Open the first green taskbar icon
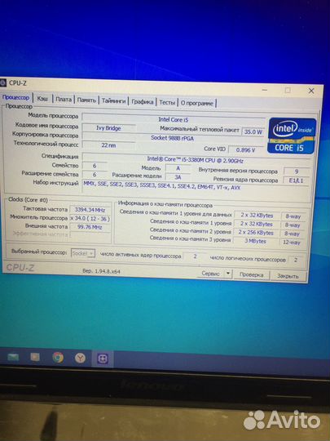Screen dimensions: 330x441 click(x=13, y=357)
